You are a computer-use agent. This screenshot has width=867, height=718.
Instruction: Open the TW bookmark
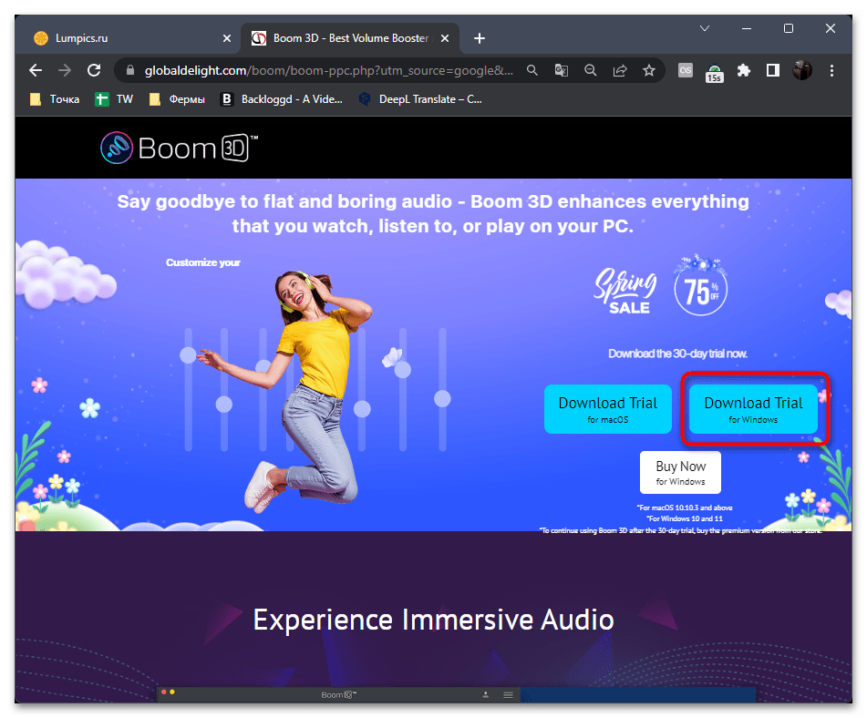(x=114, y=99)
